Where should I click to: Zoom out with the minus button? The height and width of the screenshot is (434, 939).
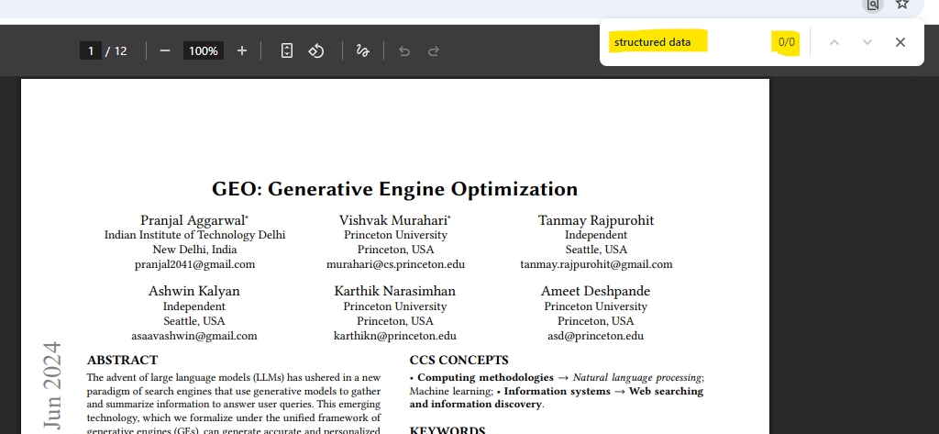click(x=165, y=50)
